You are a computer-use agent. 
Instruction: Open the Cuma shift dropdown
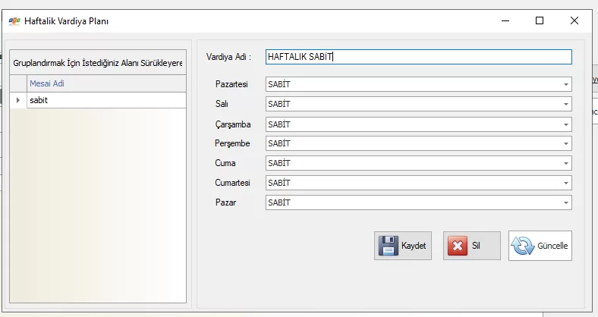tap(565, 164)
